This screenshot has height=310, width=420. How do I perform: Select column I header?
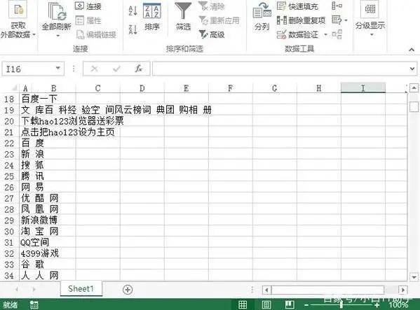click(x=363, y=88)
